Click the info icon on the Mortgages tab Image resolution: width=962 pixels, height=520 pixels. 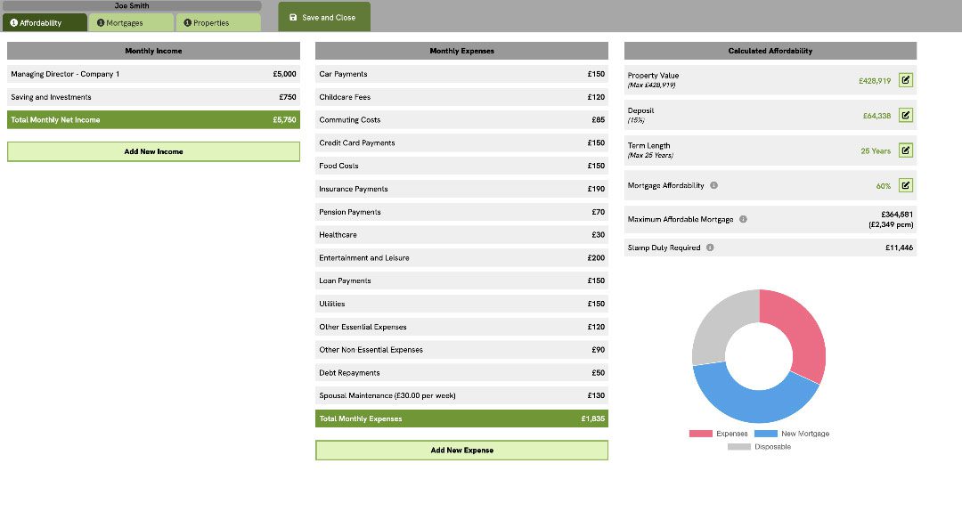(101, 22)
